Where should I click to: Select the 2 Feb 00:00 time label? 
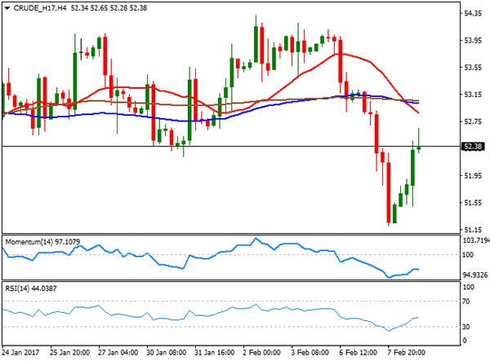coord(261,353)
